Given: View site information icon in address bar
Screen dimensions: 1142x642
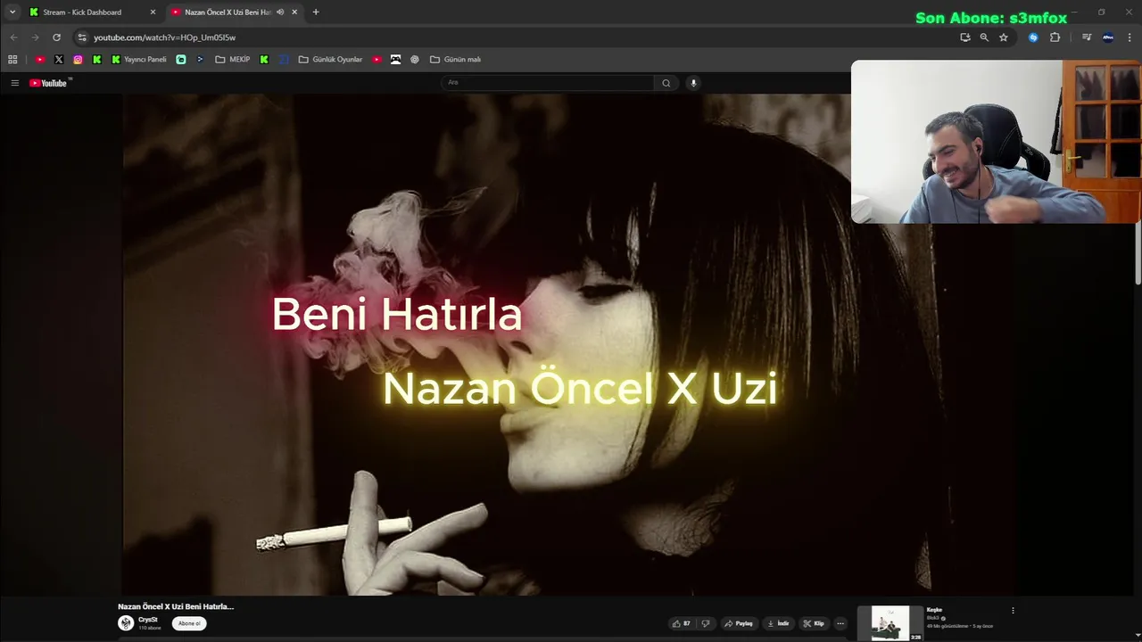Looking at the screenshot, I should (82, 37).
